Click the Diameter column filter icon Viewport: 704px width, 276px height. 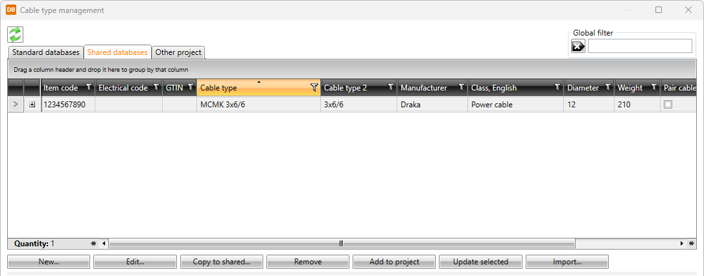click(607, 88)
